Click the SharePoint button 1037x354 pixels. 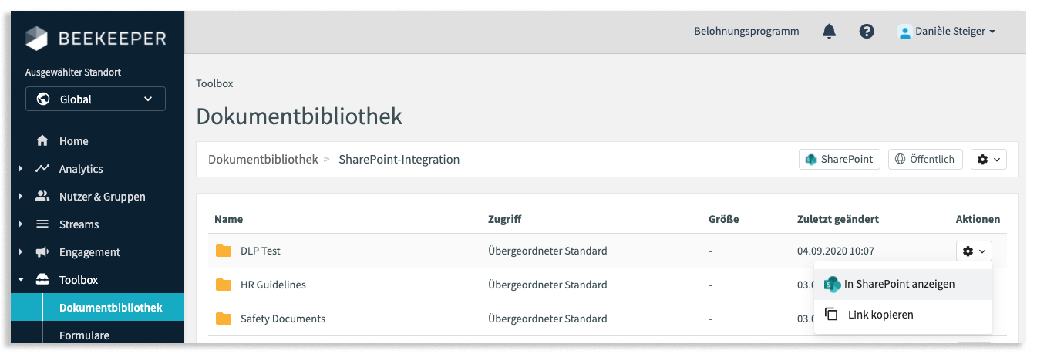[839, 159]
